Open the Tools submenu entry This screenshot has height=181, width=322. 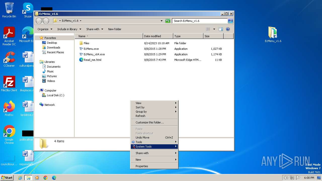coord(154,142)
